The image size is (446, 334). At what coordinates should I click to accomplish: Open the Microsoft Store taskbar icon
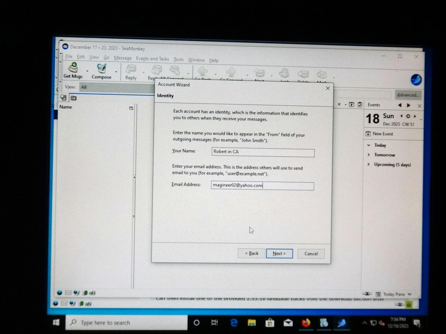(x=270, y=323)
